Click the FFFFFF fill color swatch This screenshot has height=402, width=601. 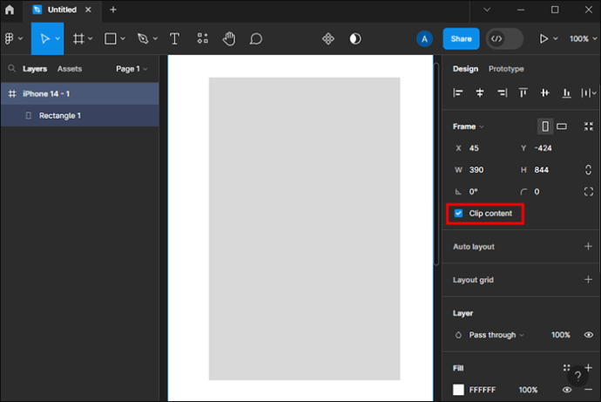click(x=459, y=390)
